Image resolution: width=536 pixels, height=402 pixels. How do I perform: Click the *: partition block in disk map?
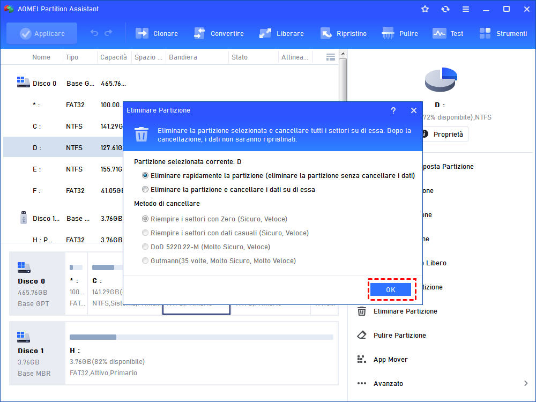tap(76, 284)
